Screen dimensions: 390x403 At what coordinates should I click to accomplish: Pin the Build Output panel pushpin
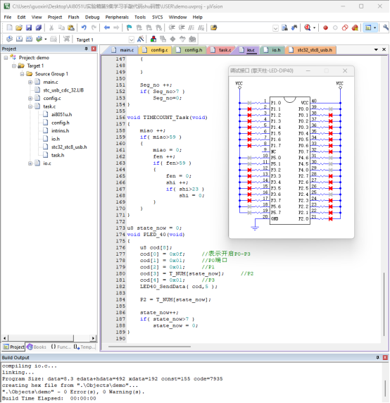377,357
